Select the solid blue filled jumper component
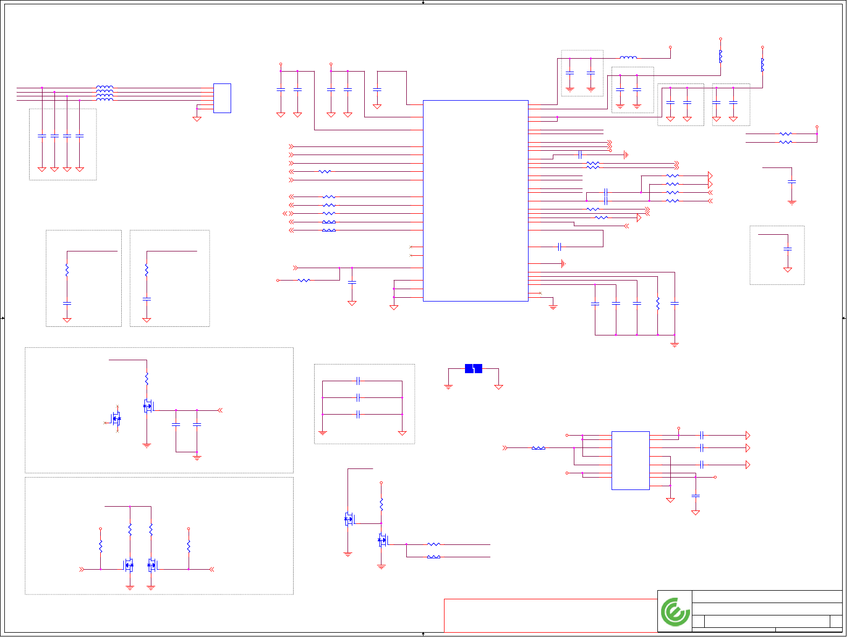Image resolution: width=847 pixels, height=637 pixels. tap(474, 369)
